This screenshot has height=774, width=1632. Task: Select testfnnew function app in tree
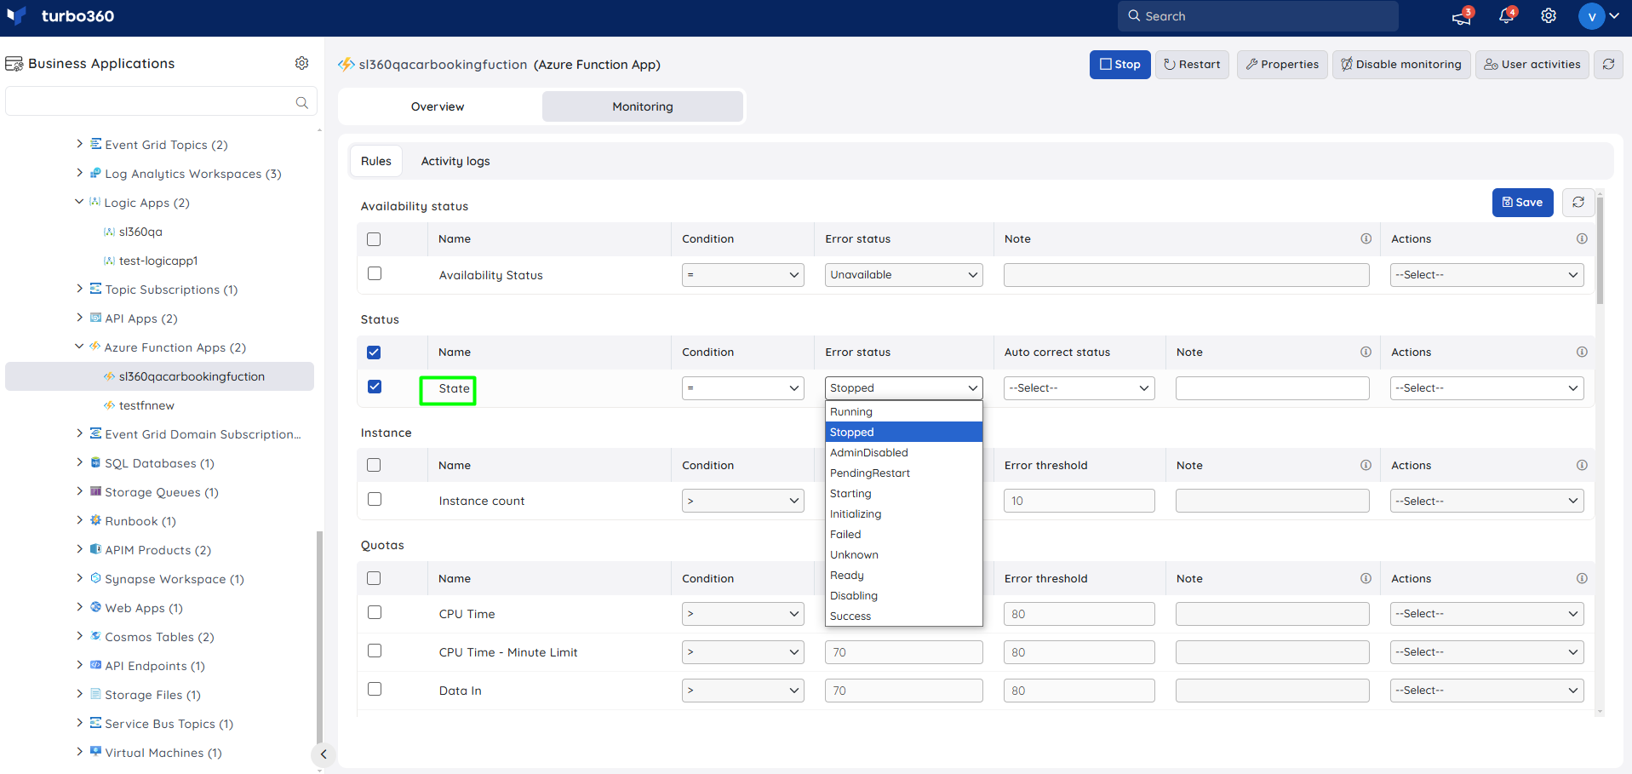(146, 405)
